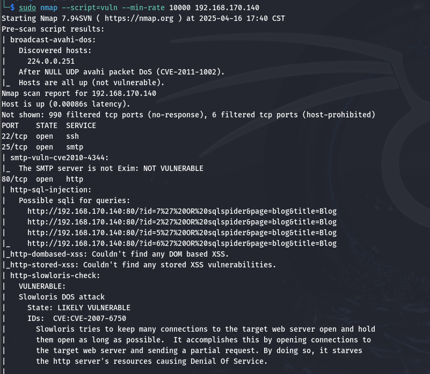Click the --script=vuln argument
This screenshot has height=374, width=430.
[x=90, y=8]
